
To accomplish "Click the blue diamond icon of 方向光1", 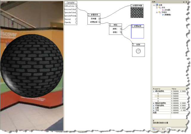I will (163, 15).
